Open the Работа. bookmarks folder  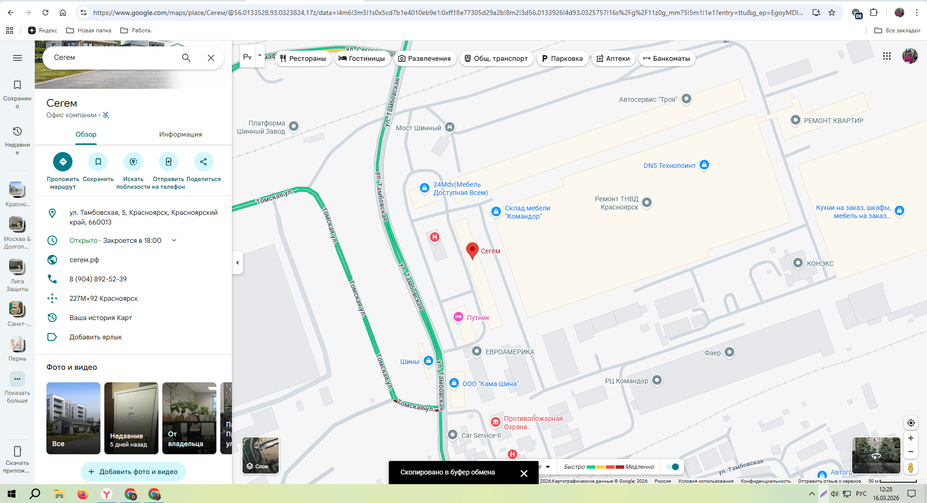(136, 30)
